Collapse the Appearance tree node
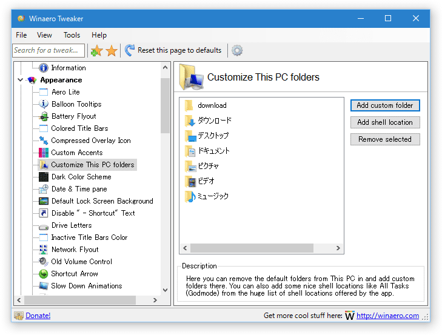This screenshot has width=442, height=335. point(20,80)
